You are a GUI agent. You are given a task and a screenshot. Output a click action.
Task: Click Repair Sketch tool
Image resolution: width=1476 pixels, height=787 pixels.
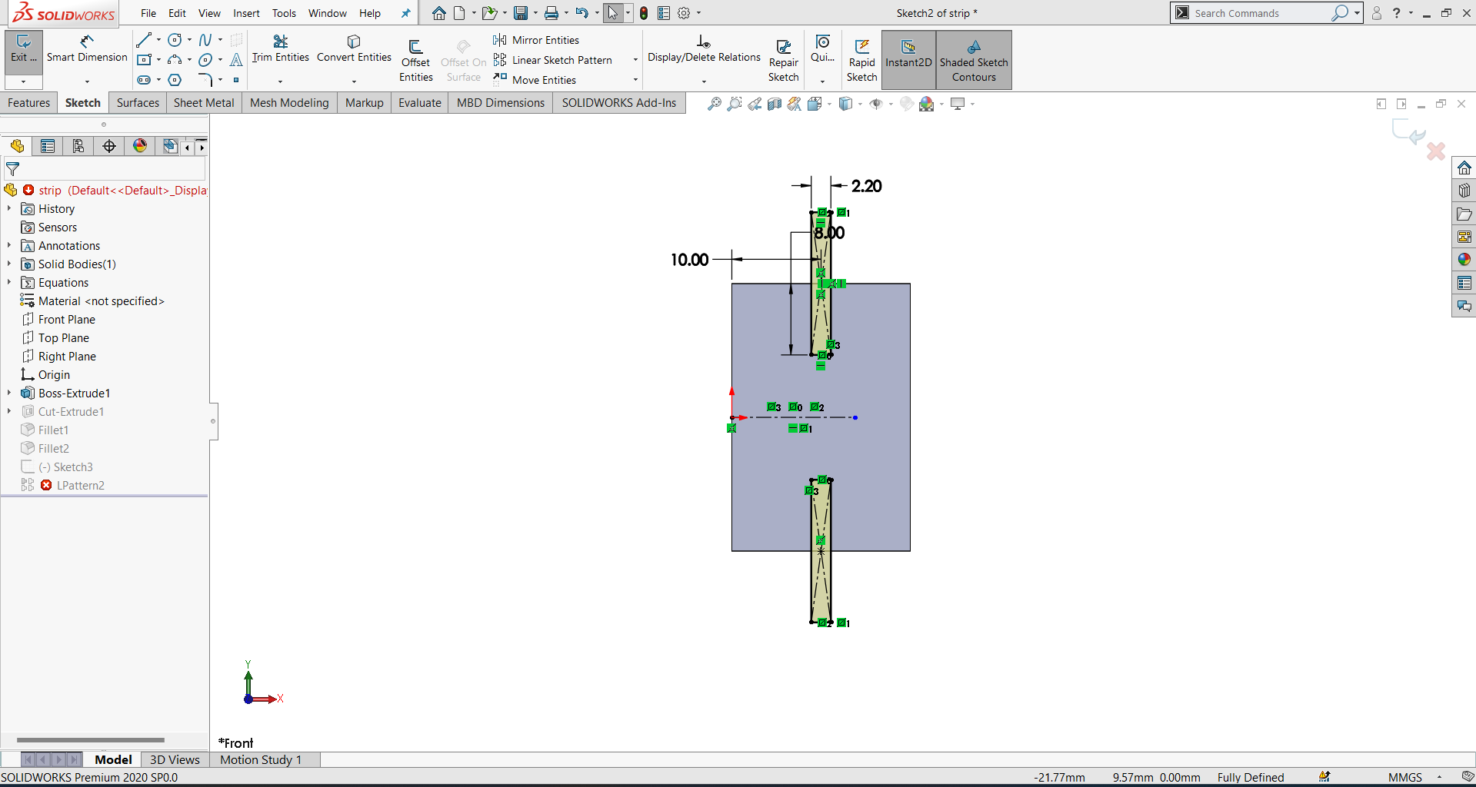pyautogui.click(x=783, y=60)
